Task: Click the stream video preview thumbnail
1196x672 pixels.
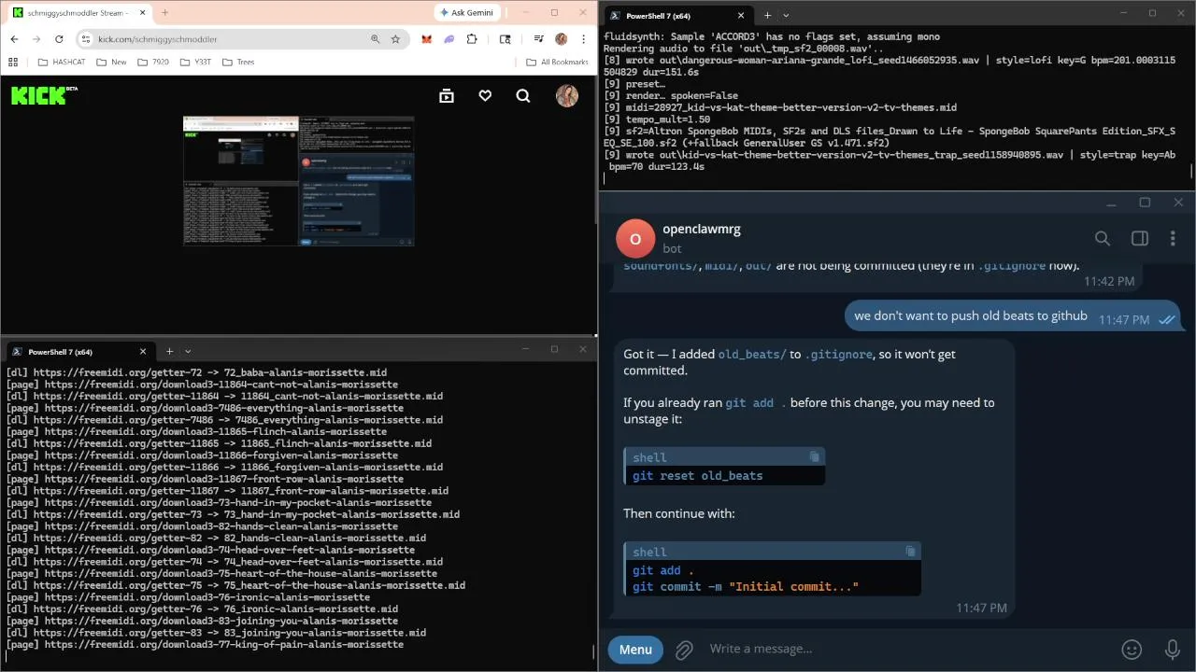Action: click(x=298, y=181)
